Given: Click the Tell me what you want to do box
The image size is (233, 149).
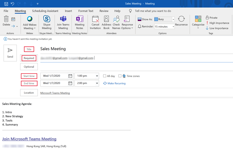Looking at the screenshot, I should pos(153,11).
